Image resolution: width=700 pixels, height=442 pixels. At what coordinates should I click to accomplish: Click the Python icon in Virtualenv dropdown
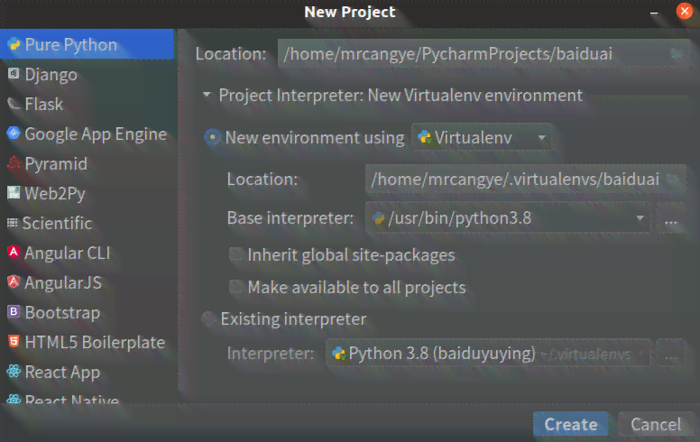tap(425, 137)
